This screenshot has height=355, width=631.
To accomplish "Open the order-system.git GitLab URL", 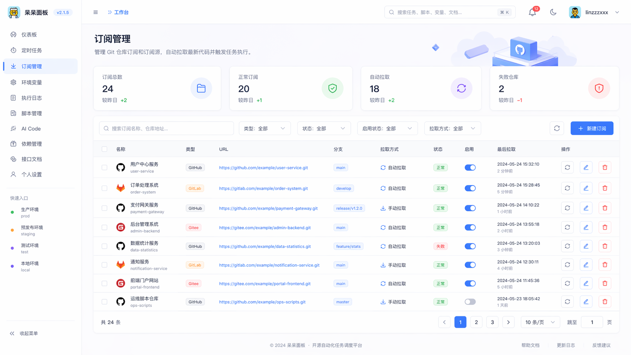I will (x=263, y=188).
